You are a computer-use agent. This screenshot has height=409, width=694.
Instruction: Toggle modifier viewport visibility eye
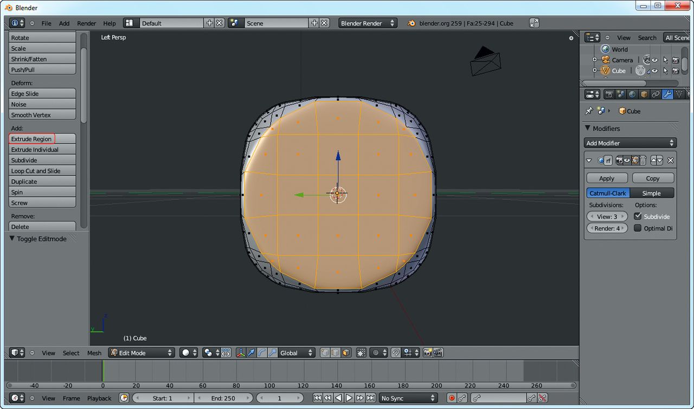pyautogui.click(x=627, y=161)
